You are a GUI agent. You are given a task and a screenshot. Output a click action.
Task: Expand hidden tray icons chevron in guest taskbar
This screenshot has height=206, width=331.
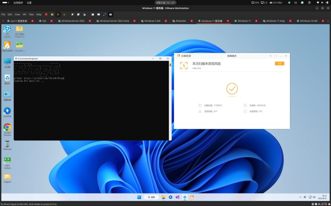click(x=300, y=197)
